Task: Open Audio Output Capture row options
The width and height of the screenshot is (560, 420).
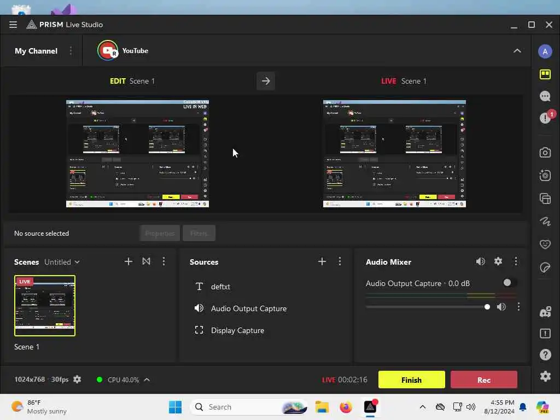Action: [x=518, y=307]
